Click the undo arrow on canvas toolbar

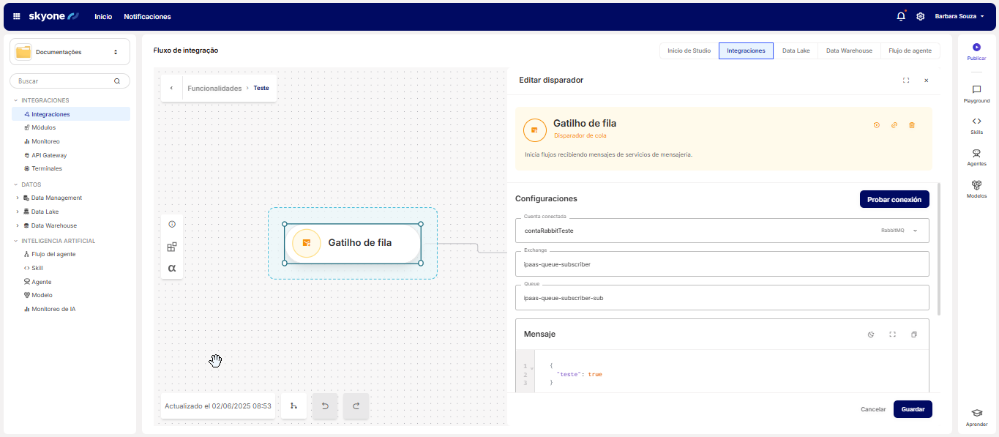click(325, 406)
